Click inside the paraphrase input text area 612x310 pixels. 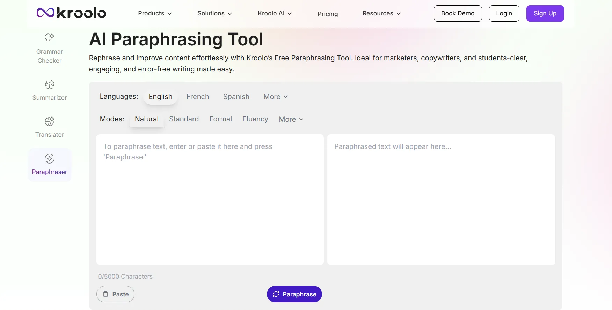[x=210, y=199]
